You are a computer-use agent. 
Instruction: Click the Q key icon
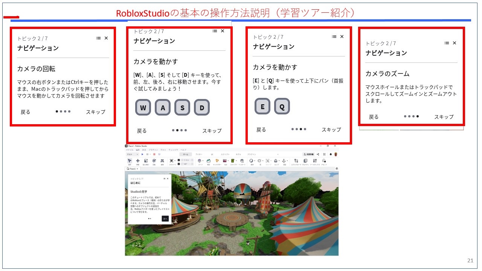pyautogui.click(x=282, y=107)
